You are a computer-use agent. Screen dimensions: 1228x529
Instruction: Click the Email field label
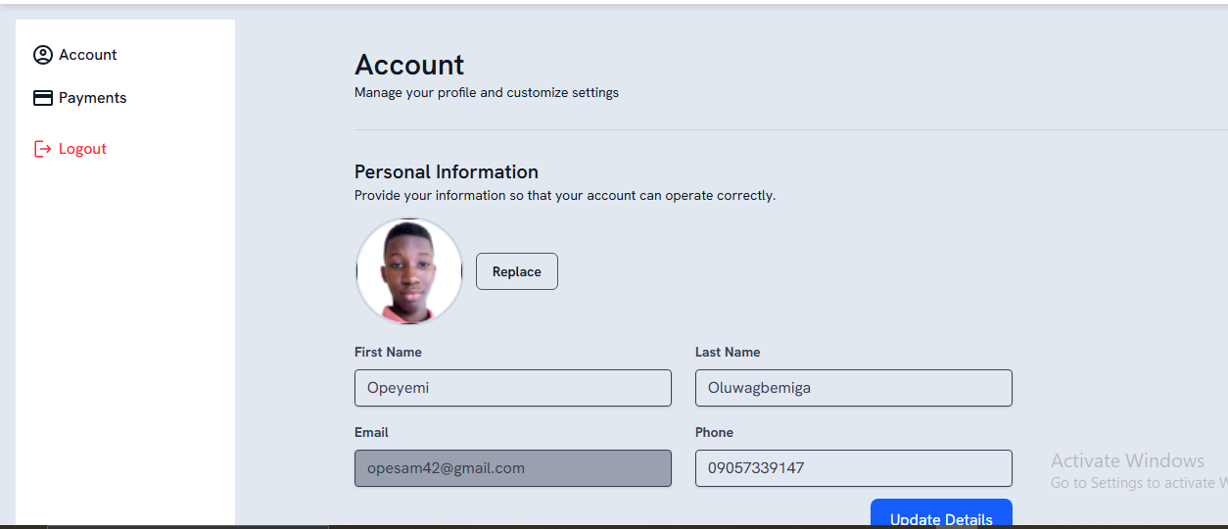coord(371,432)
